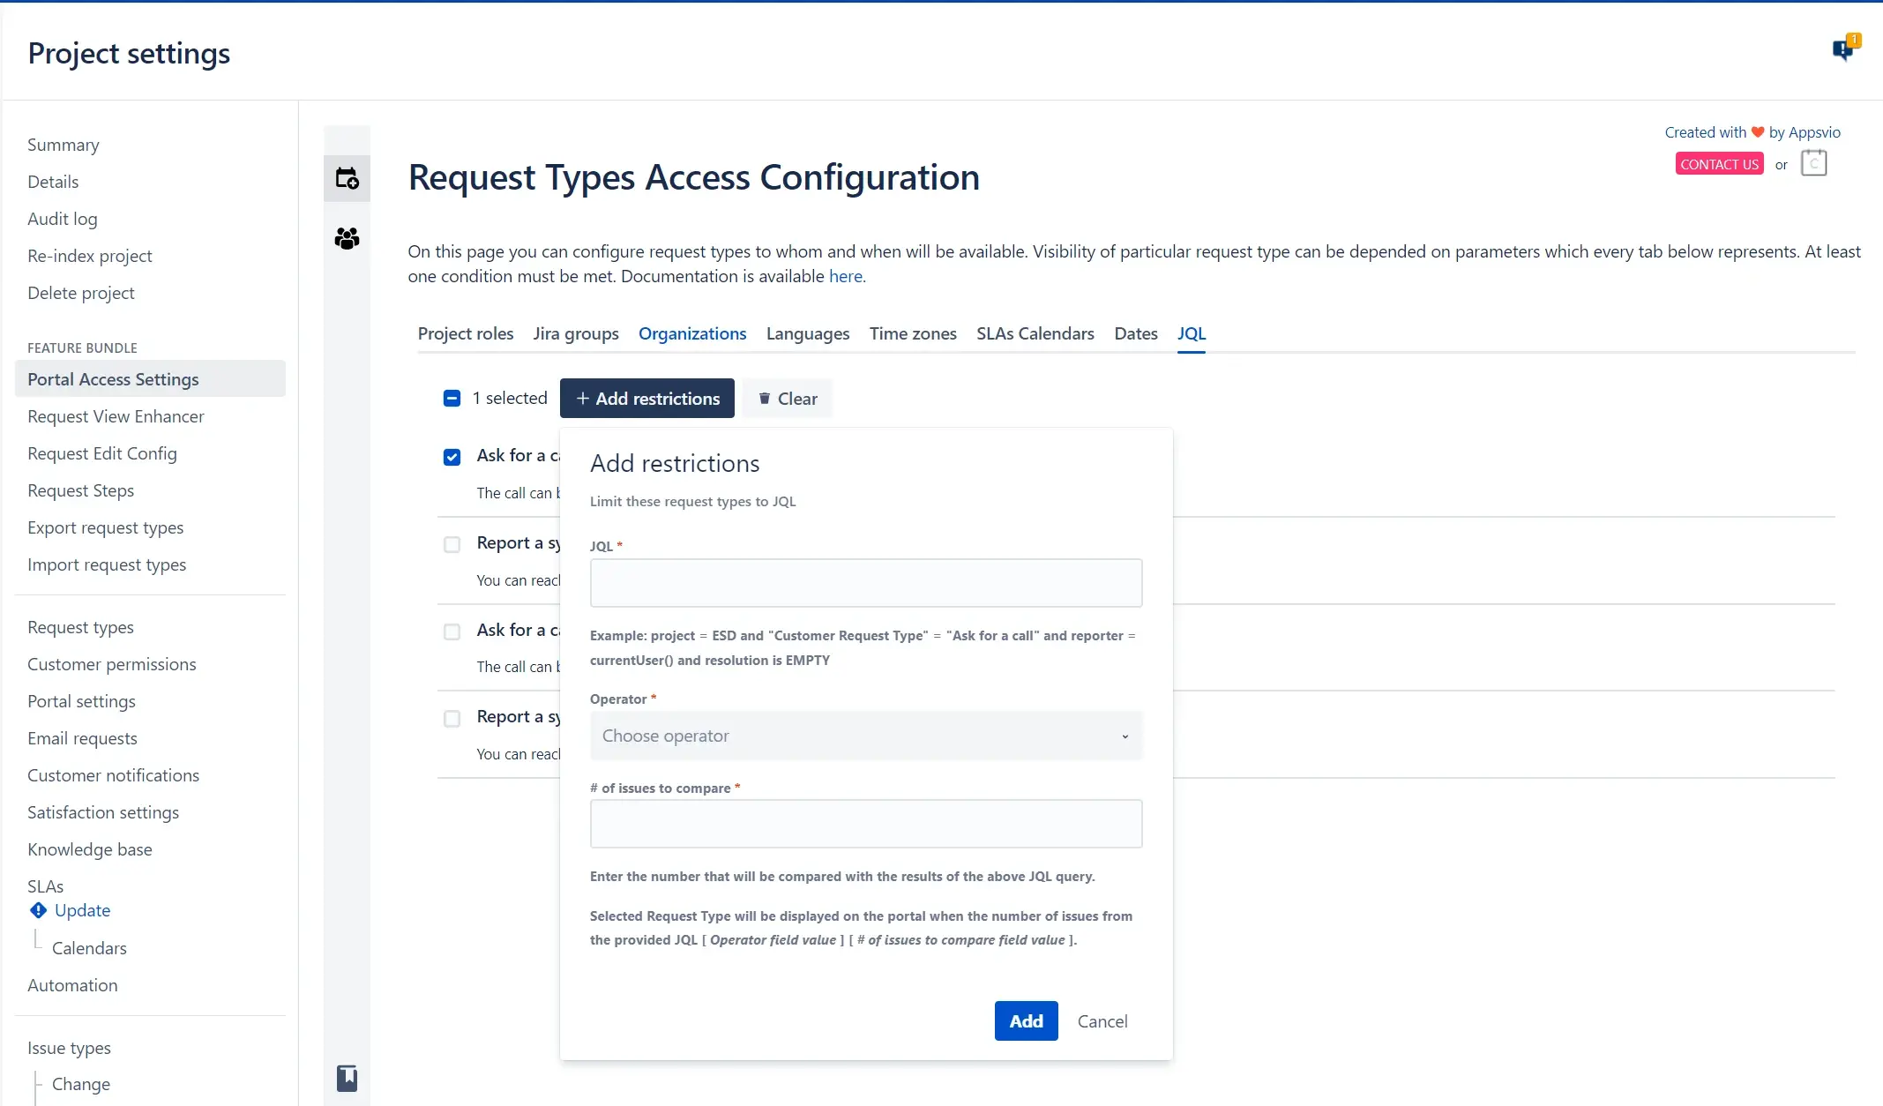
Task: Click the people groups icon in left toolbar
Action: click(347, 238)
